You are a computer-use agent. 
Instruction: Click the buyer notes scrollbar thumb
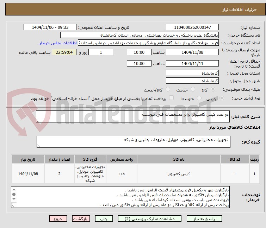[x=14, y=194]
